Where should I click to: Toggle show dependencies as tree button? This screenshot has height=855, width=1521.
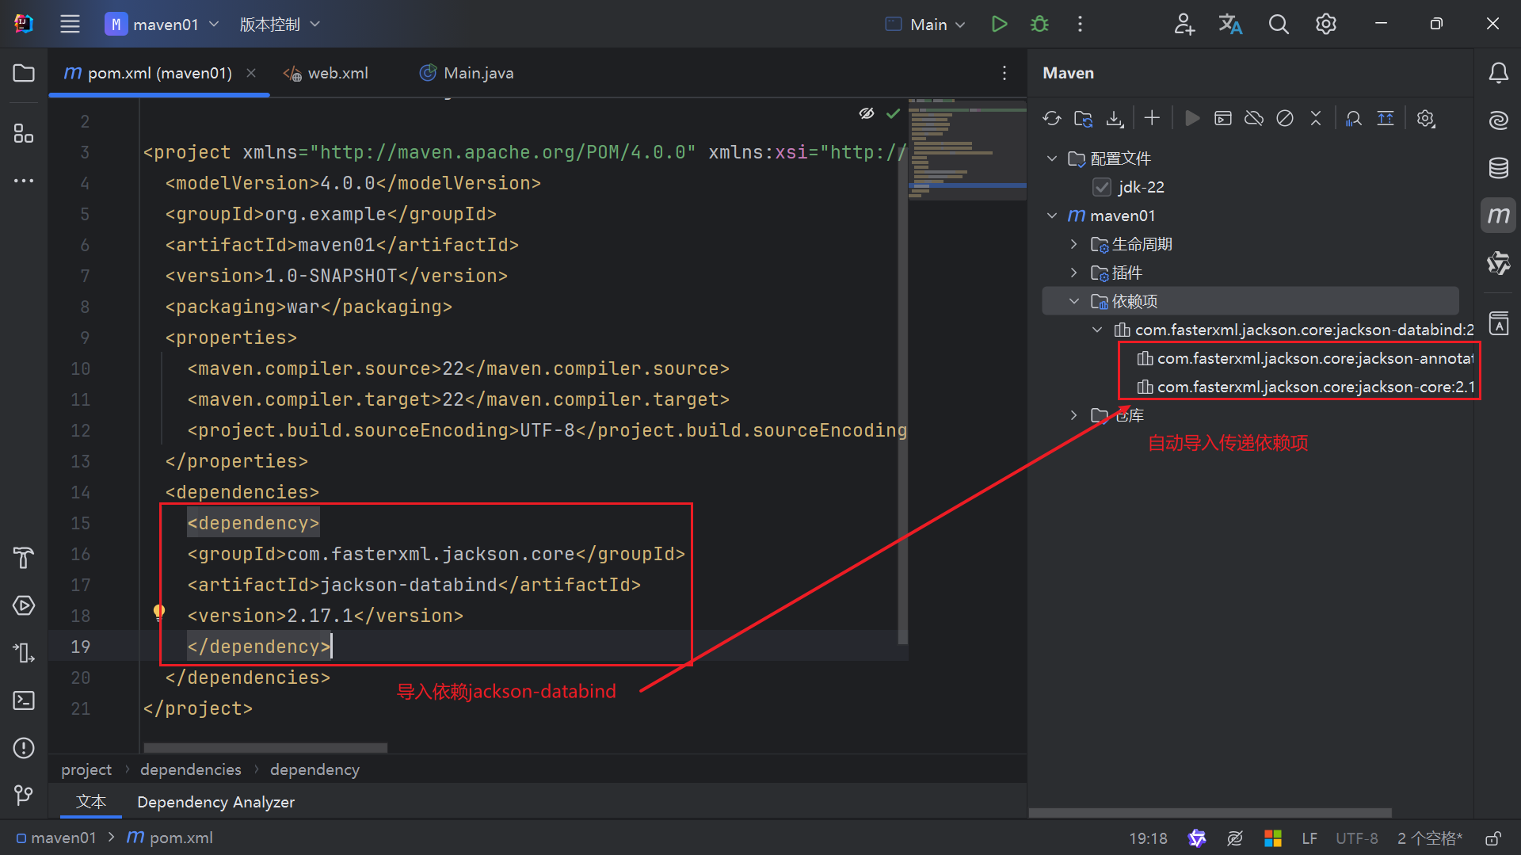1386,118
